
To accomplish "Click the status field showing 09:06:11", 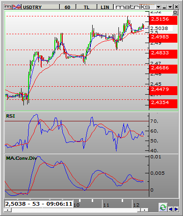I will click(38, 204).
